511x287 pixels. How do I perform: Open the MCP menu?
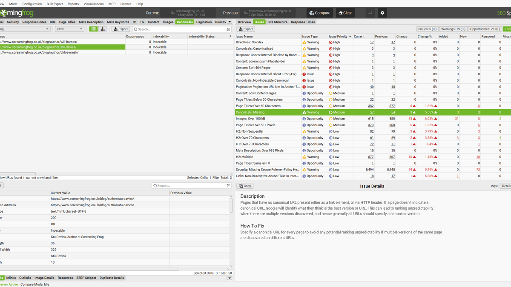click(x=112, y=4)
